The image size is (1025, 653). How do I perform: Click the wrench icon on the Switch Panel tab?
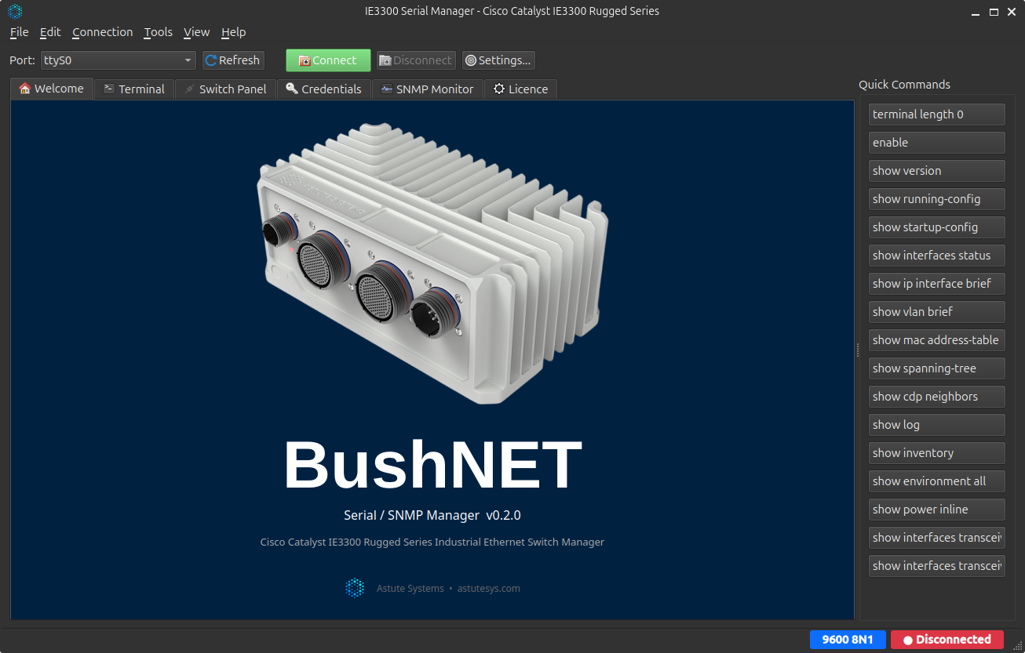click(x=188, y=89)
